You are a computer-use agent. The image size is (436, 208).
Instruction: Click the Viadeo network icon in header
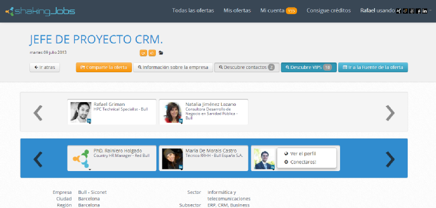pyautogui.click(x=405, y=11)
